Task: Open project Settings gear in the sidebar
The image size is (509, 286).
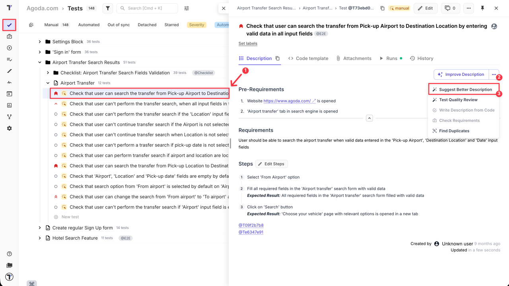Action: [9, 128]
